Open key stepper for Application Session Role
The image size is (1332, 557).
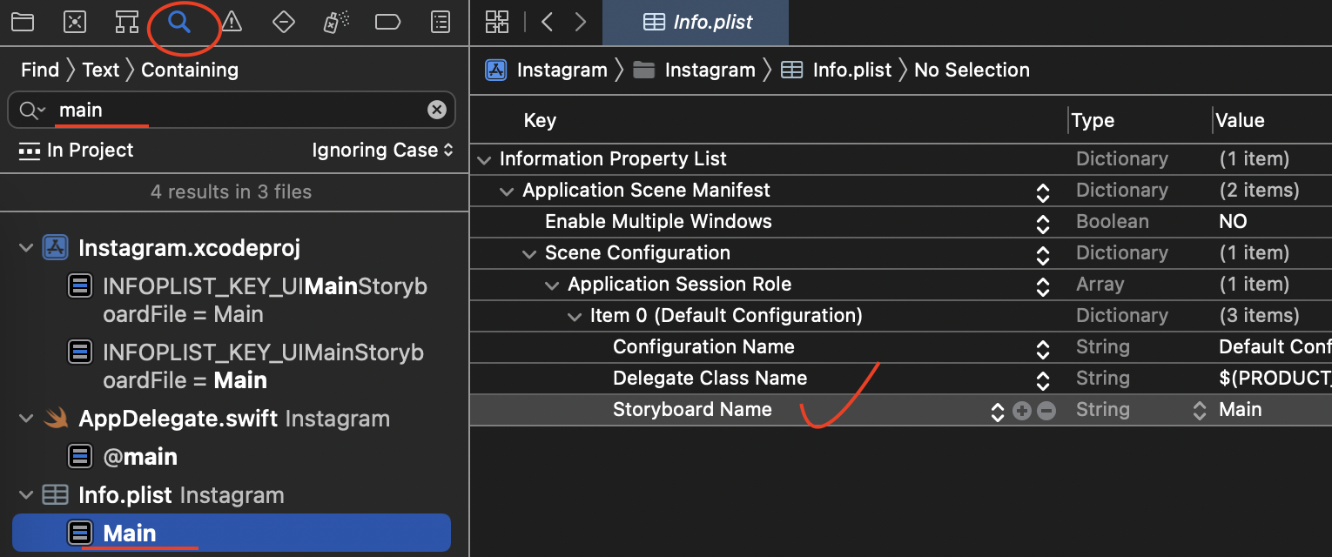tap(1042, 285)
